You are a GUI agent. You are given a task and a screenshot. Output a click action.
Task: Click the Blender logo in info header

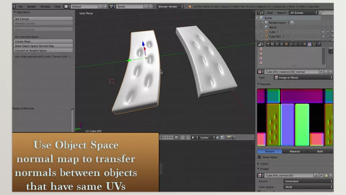(190, 6)
